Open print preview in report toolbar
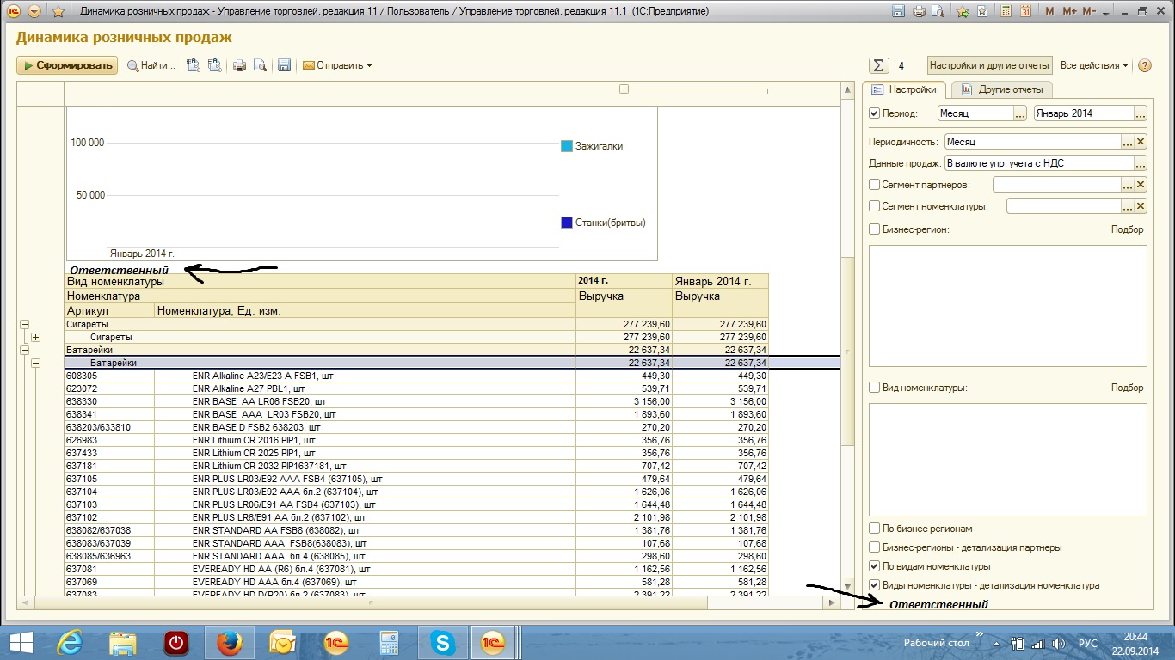 point(259,65)
